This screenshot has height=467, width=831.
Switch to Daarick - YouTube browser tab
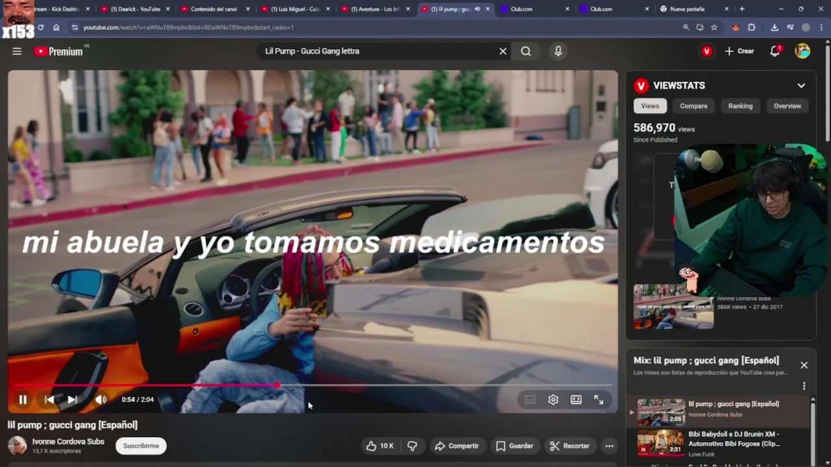tap(135, 9)
